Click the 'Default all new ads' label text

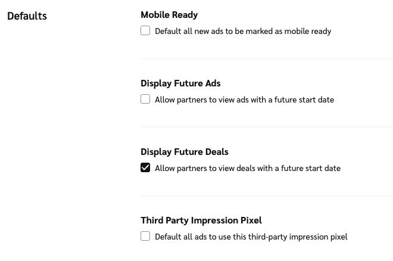click(x=196, y=31)
